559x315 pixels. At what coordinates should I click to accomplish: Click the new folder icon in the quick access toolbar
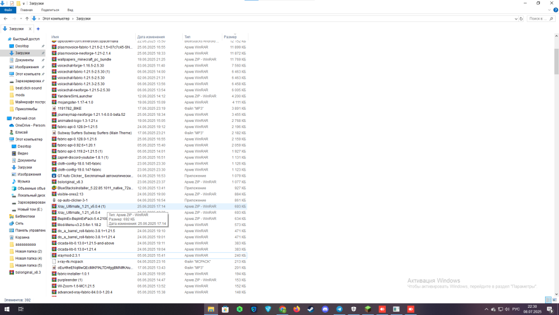(18, 3)
